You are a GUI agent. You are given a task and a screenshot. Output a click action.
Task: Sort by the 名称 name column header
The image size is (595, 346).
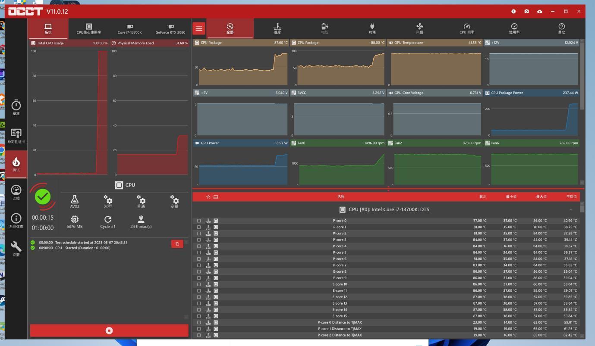[341, 197]
